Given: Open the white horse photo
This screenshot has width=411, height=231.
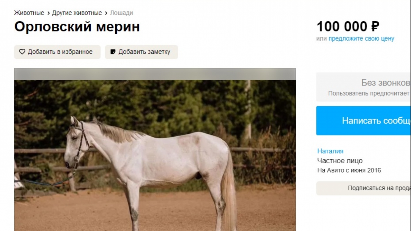Looking at the screenshot, I should click(155, 156).
